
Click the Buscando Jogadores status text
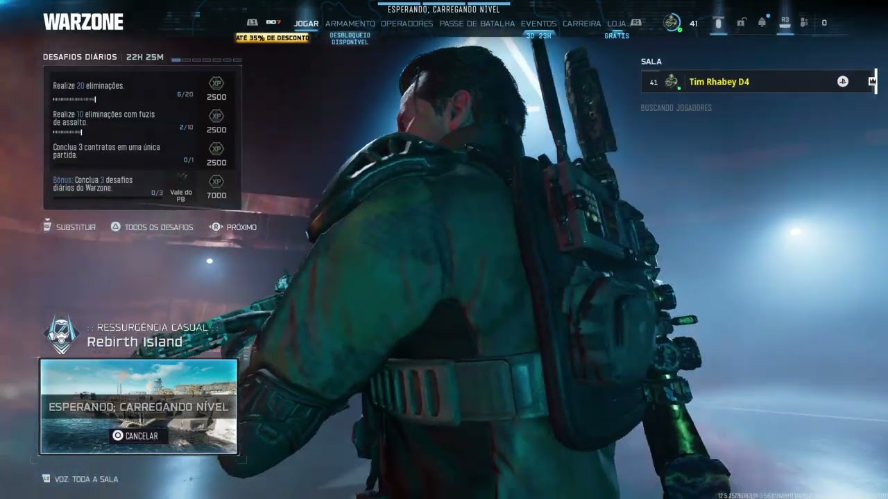coord(676,107)
